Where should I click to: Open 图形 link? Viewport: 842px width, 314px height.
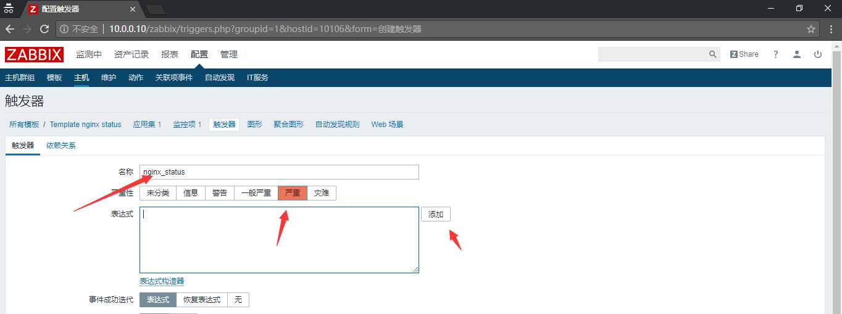[255, 125]
